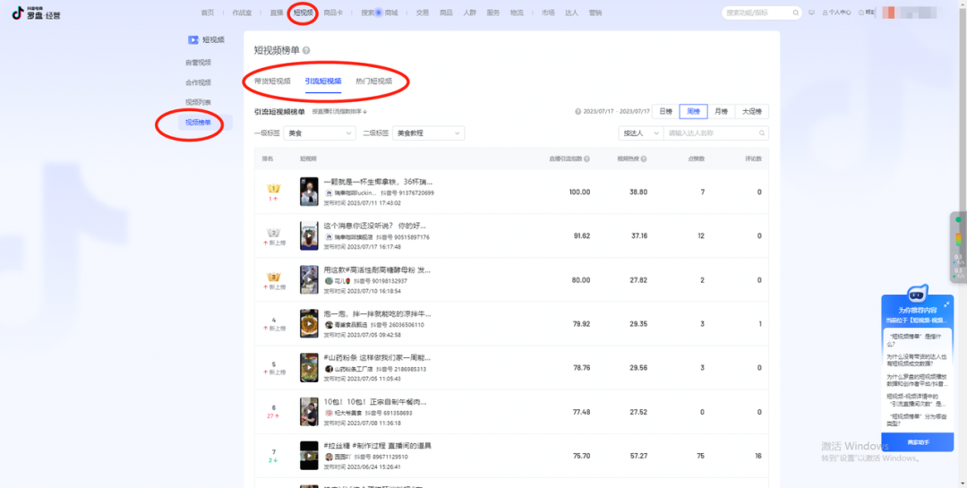This screenshot has width=967, height=488.
Task: Open 作战室 in the top navigation
Action: pyautogui.click(x=242, y=13)
